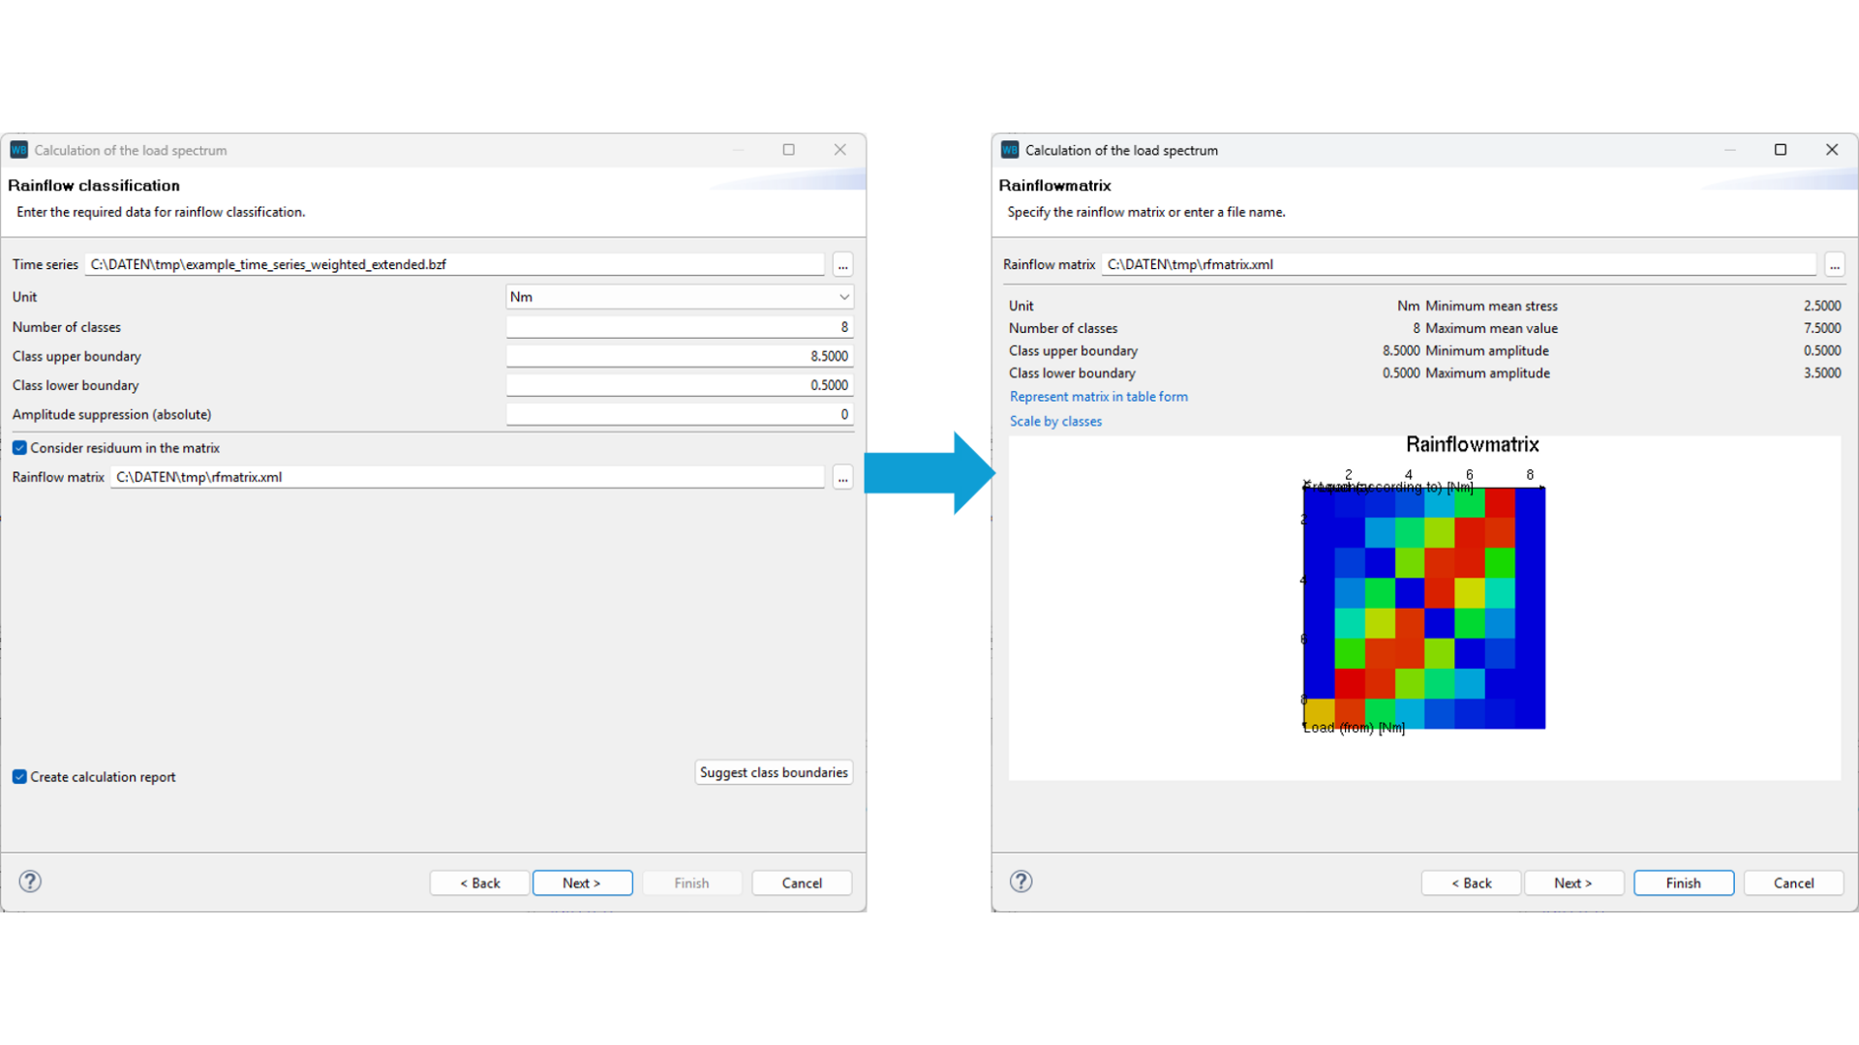Click Next in the left dialog
The image size is (1859, 1045).
pyautogui.click(x=582, y=883)
